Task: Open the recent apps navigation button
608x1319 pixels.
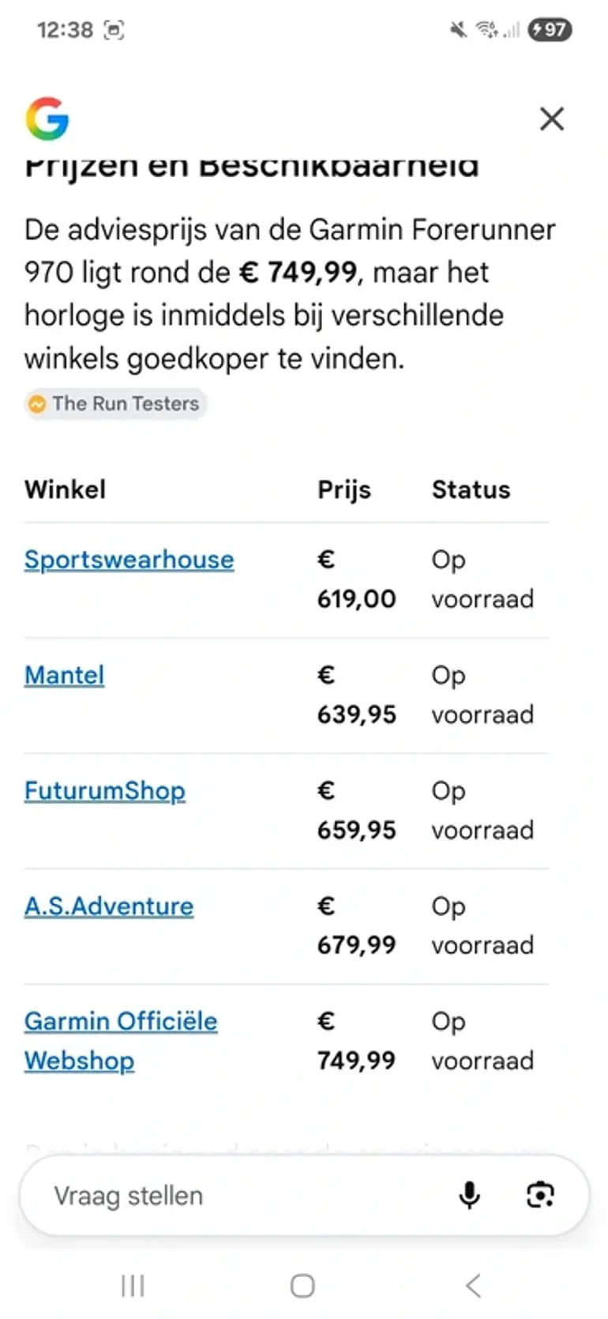Action: [133, 1286]
